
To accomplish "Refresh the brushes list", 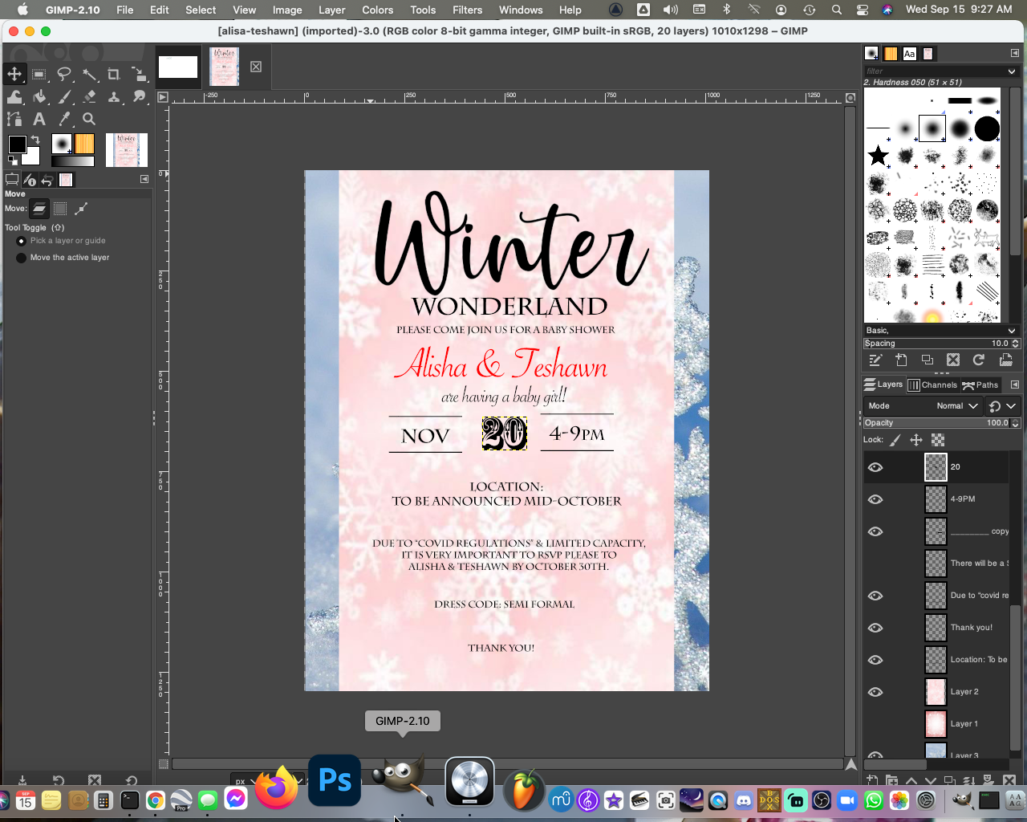I will [x=978, y=360].
